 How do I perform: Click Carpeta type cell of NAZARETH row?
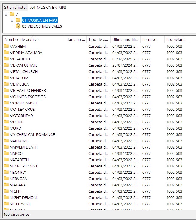coord(98,160)
